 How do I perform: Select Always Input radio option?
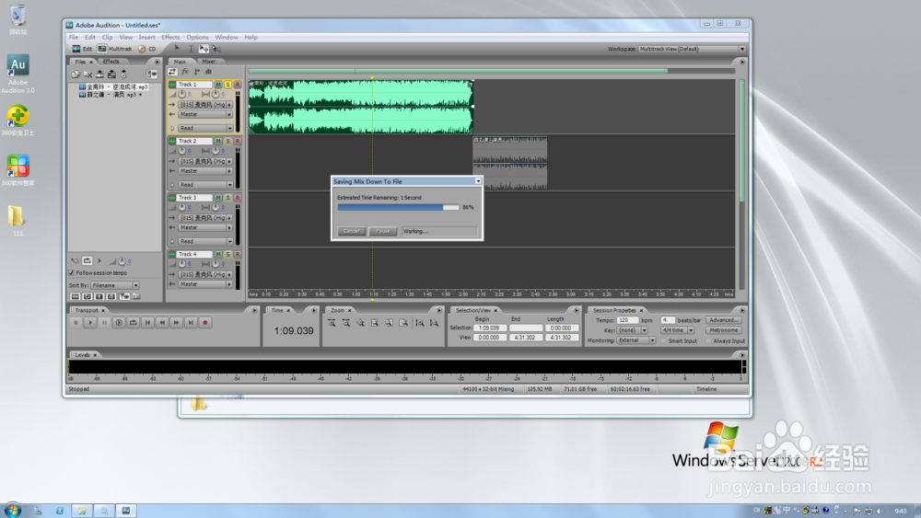[709, 340]
